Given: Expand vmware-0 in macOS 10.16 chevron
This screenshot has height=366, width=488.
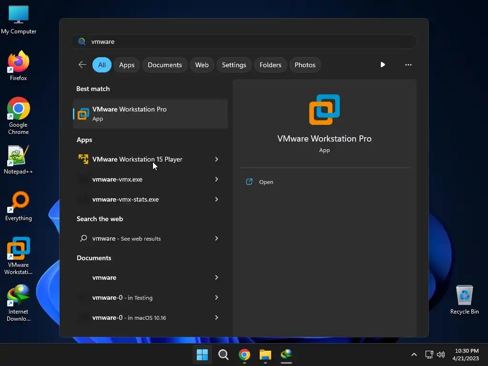Looking at the screenshot, I should point(217,317).
